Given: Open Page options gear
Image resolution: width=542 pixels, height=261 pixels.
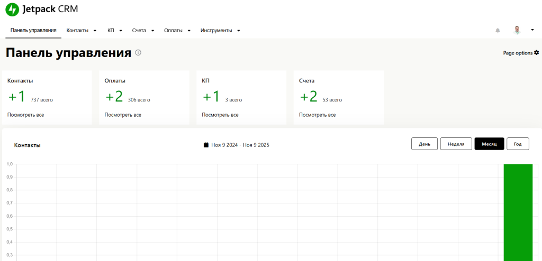Looking at the screenshot, I should point(537,52).
